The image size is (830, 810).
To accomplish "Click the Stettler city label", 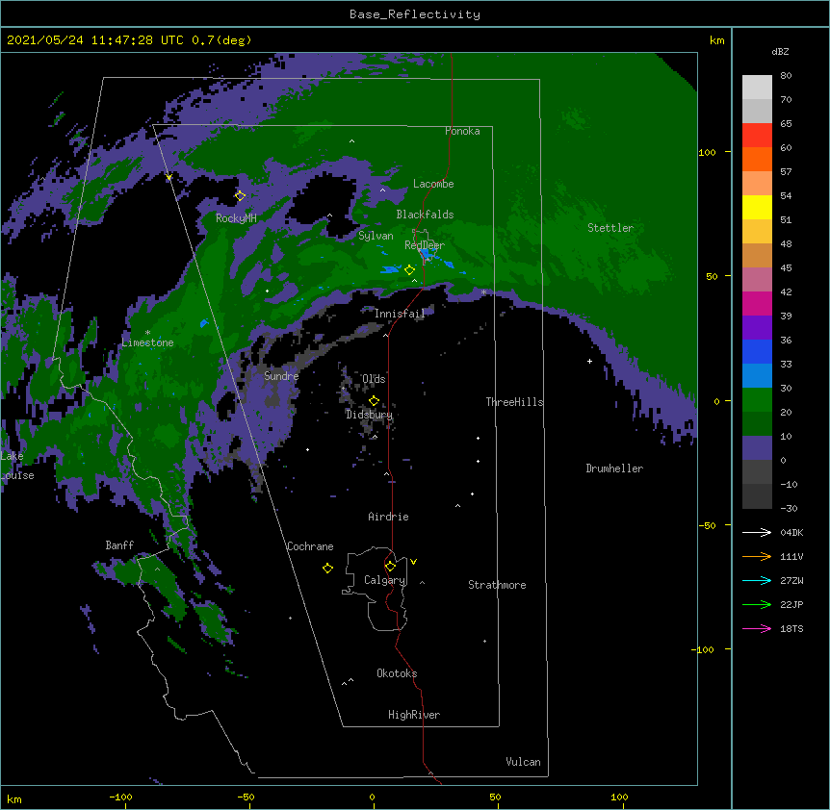I will pos(610,228).
